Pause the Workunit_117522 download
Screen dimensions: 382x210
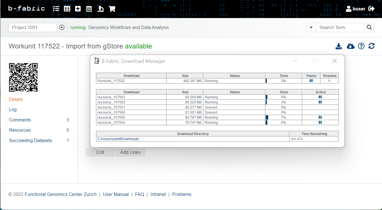click(311, 81)
